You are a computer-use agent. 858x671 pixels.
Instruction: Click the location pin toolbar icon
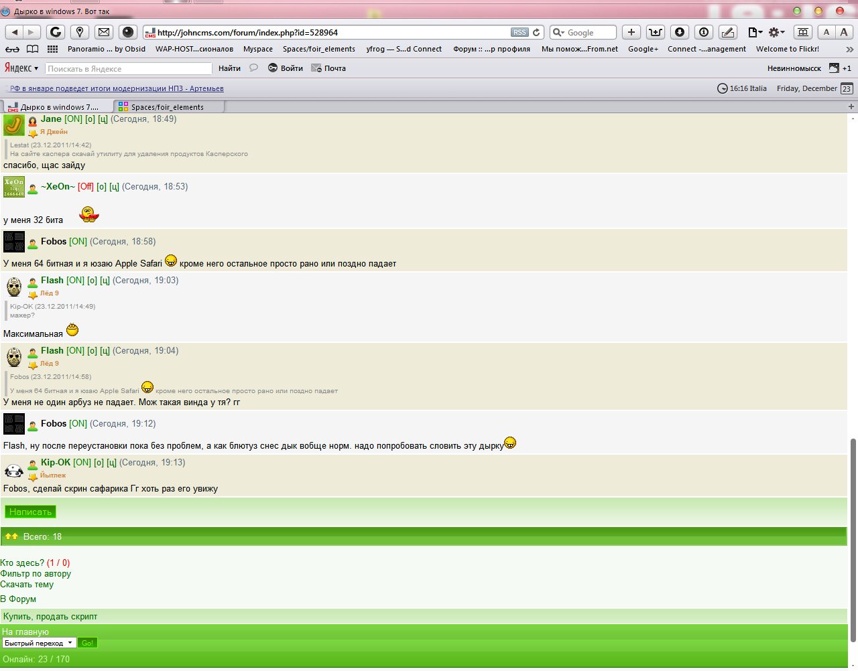[x=80, y=32]
